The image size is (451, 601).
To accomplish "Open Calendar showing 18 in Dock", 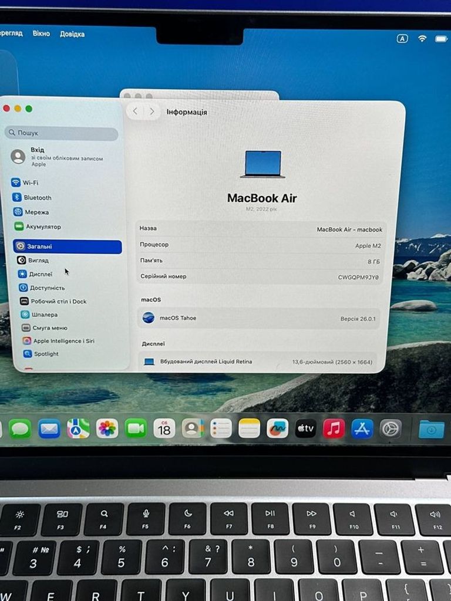I will (164, 428).
